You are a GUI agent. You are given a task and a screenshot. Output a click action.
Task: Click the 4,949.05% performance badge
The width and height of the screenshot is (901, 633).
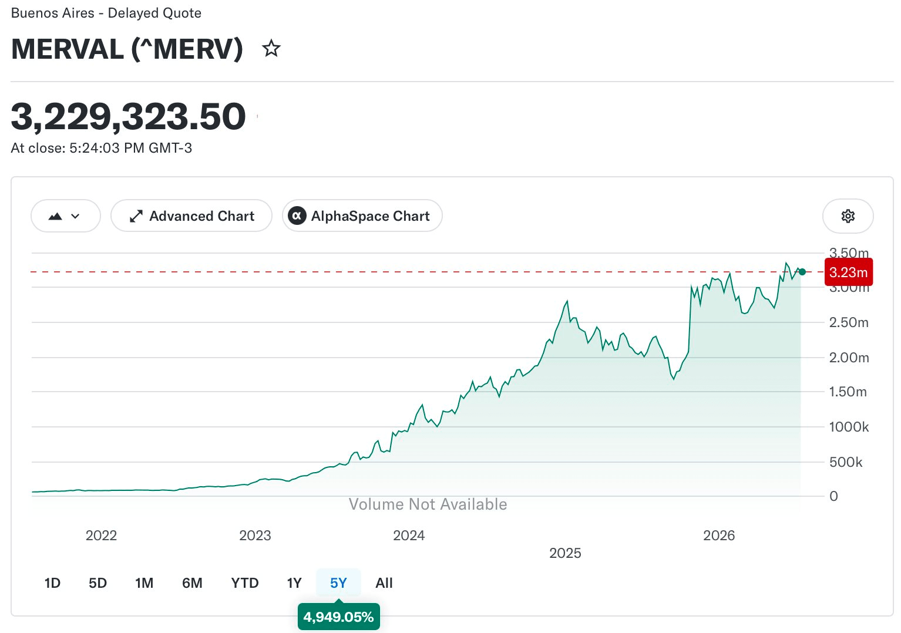coord(339,617)
